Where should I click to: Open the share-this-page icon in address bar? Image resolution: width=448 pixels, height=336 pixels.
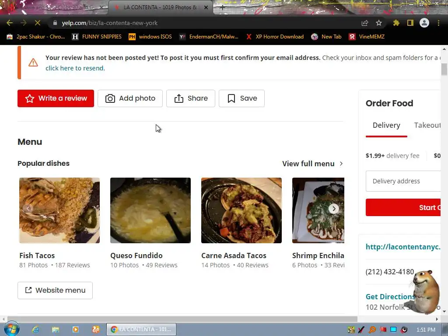(365, 23)
